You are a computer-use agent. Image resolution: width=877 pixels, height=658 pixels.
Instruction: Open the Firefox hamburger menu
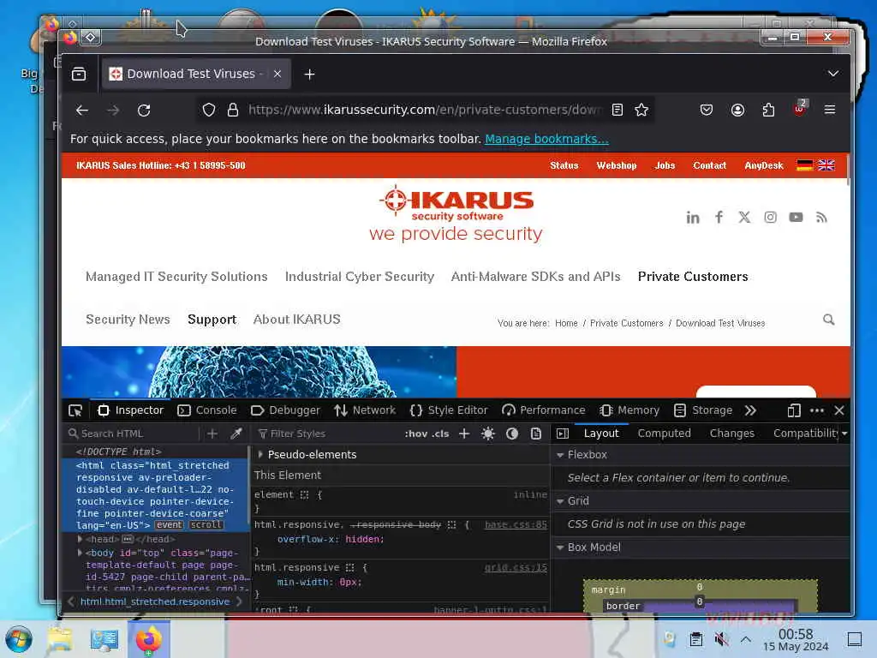click(830, 110)
